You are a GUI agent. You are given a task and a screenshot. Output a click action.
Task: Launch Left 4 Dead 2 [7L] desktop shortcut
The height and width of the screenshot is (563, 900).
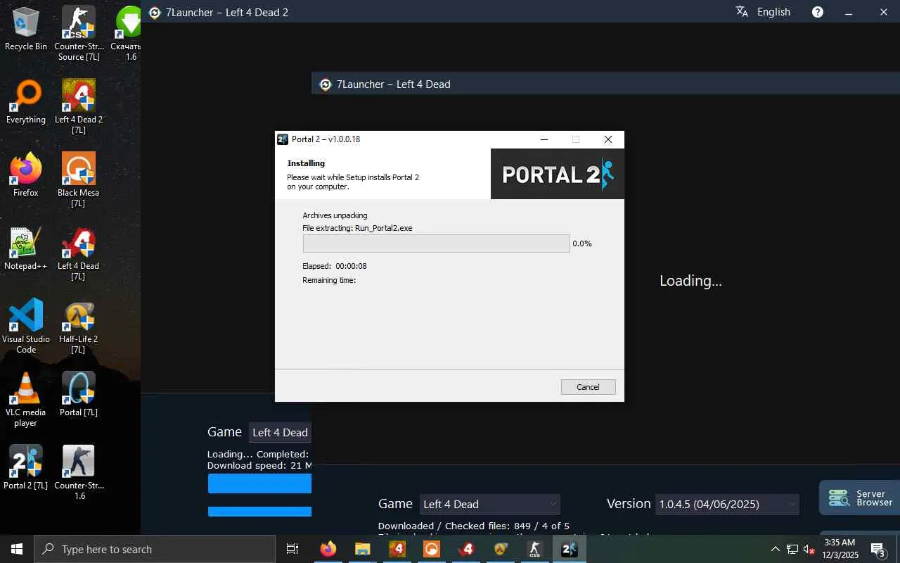point(79,107)
